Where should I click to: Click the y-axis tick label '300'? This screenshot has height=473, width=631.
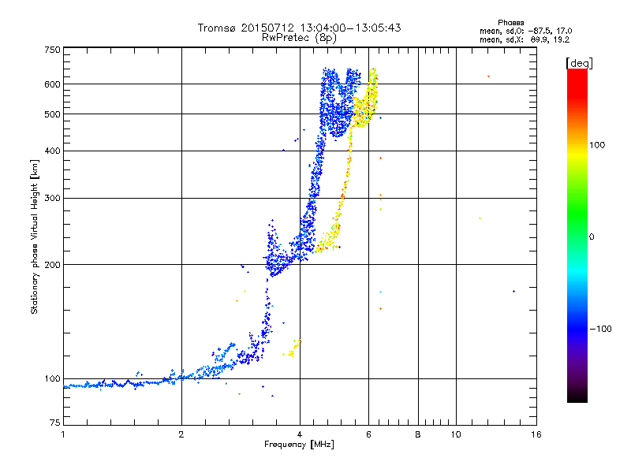pos(52,199)
